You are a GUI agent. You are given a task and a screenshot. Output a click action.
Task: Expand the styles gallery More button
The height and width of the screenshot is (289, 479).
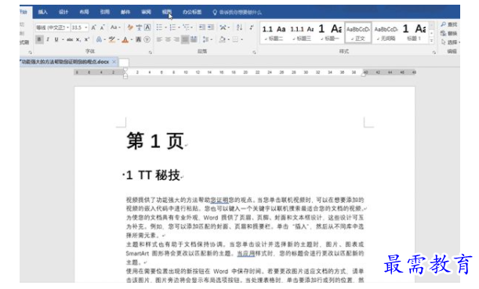[x=431, y=40]
